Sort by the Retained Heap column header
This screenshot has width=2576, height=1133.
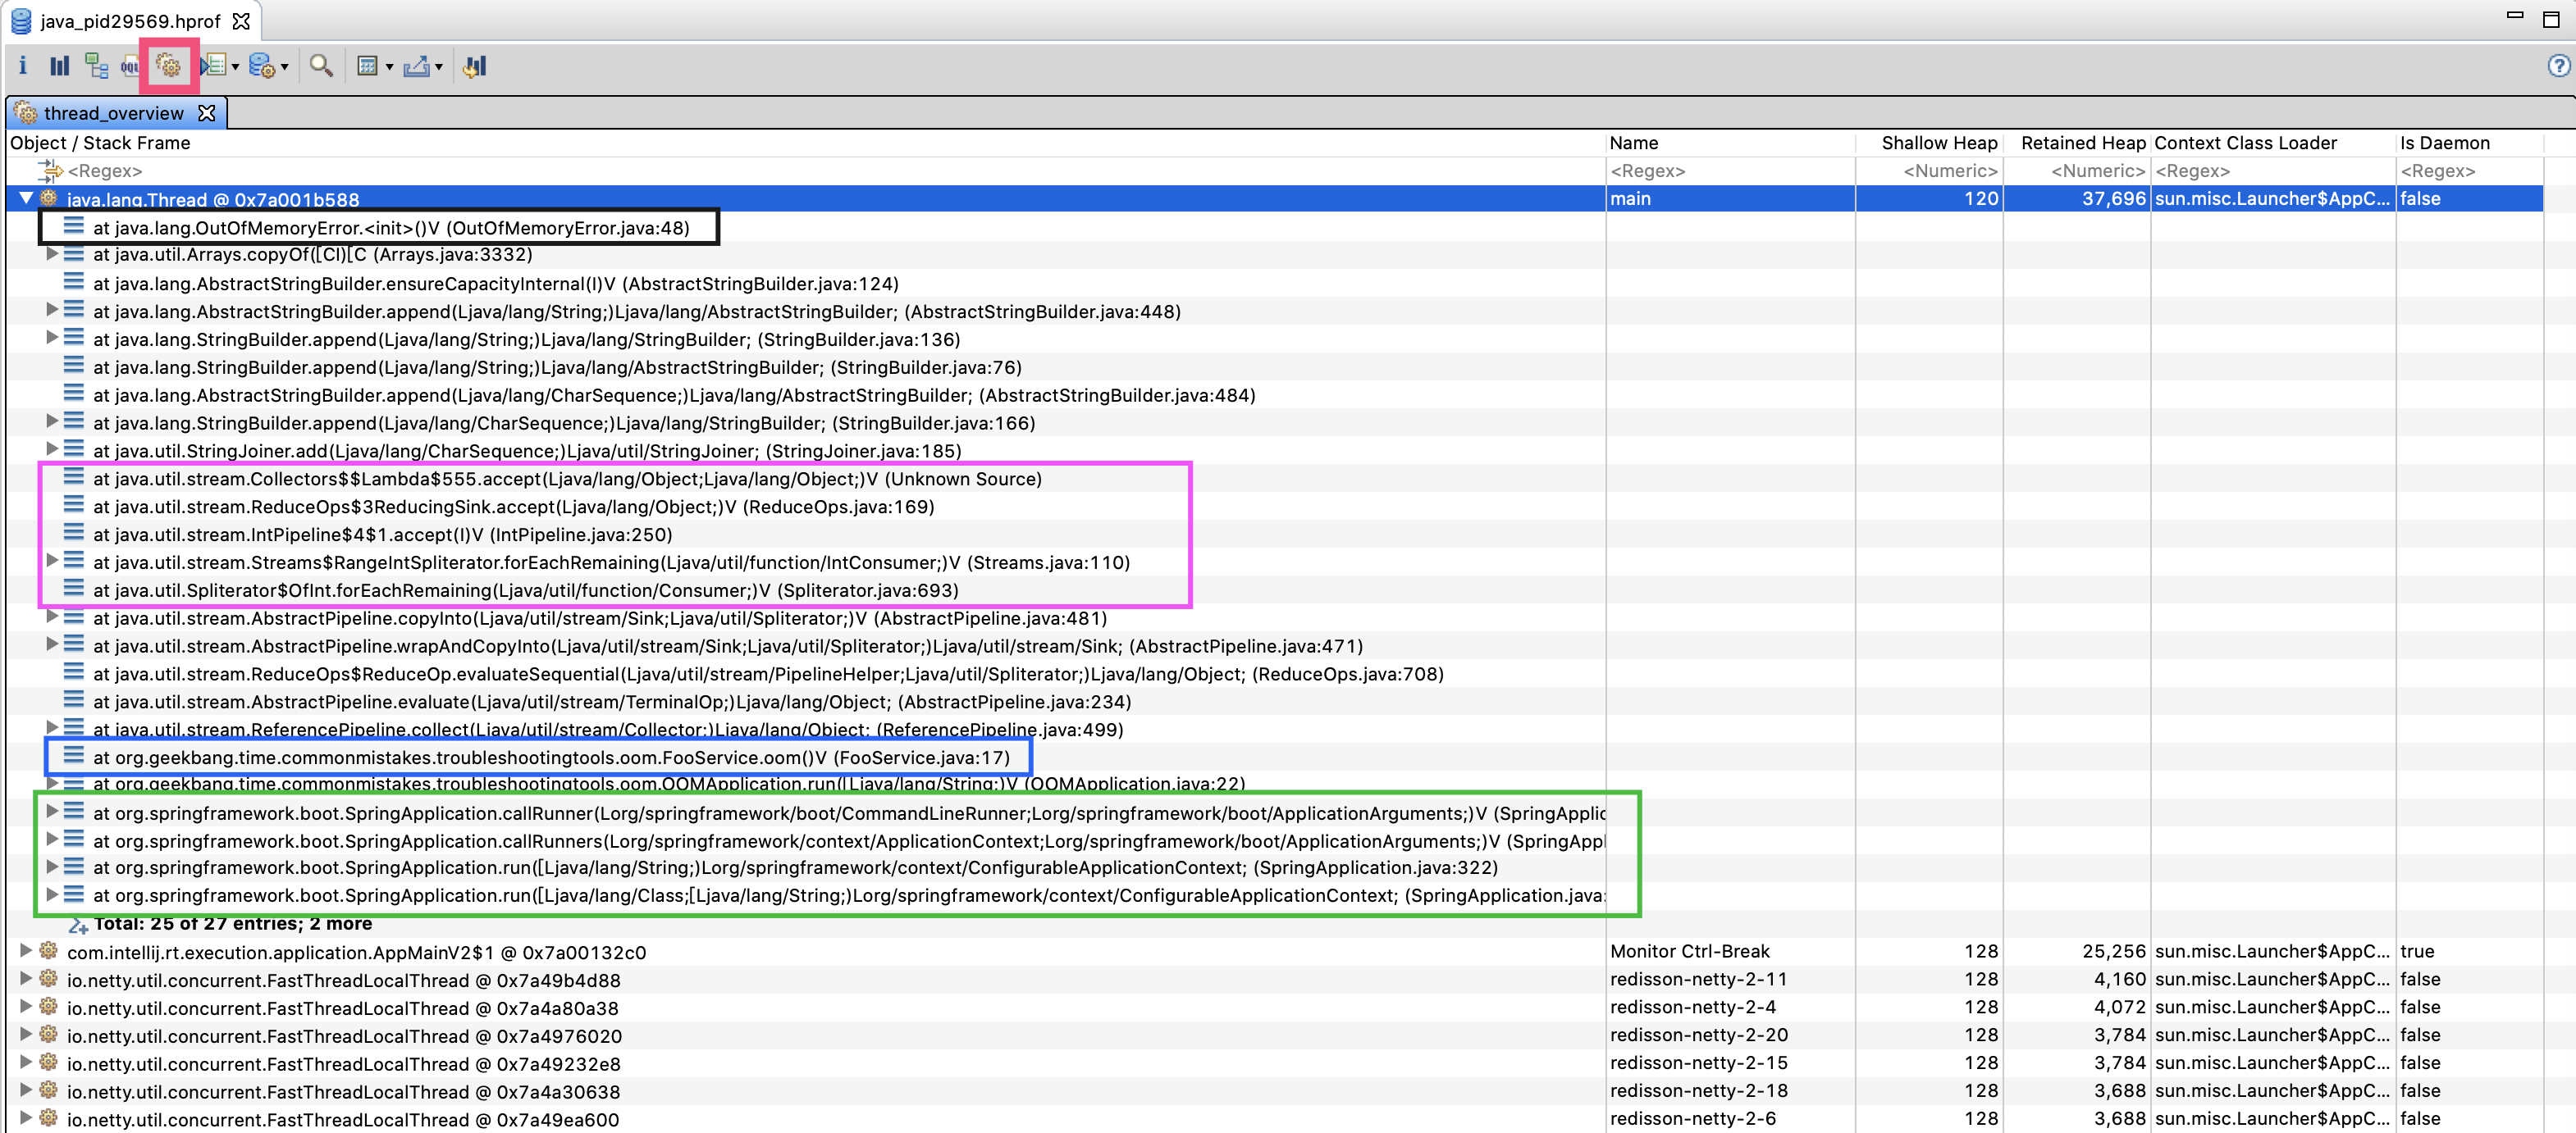coord(2082,143)
